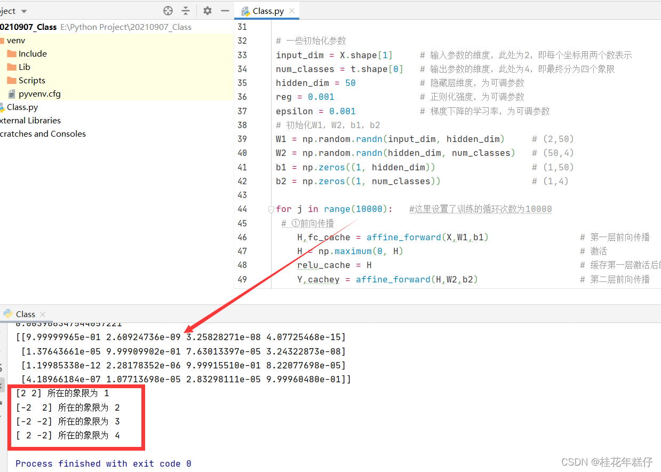
Task: Click the reg = 0.001 line
Action: tap(305, 97)
